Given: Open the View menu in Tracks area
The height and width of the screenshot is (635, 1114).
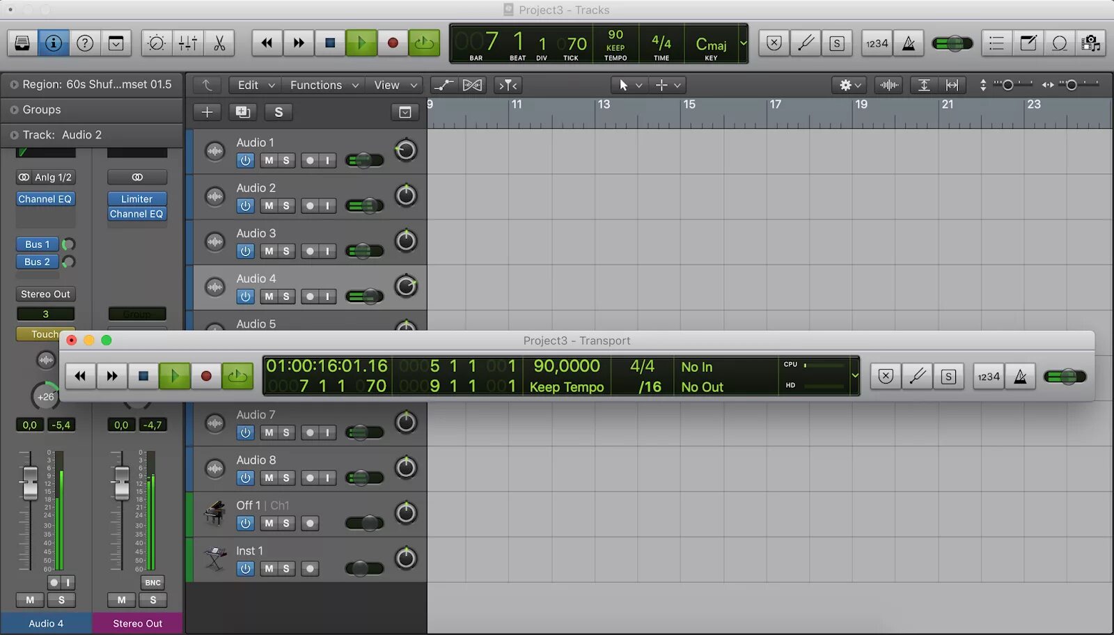Looking at the screenshot, I should point(394,85).
